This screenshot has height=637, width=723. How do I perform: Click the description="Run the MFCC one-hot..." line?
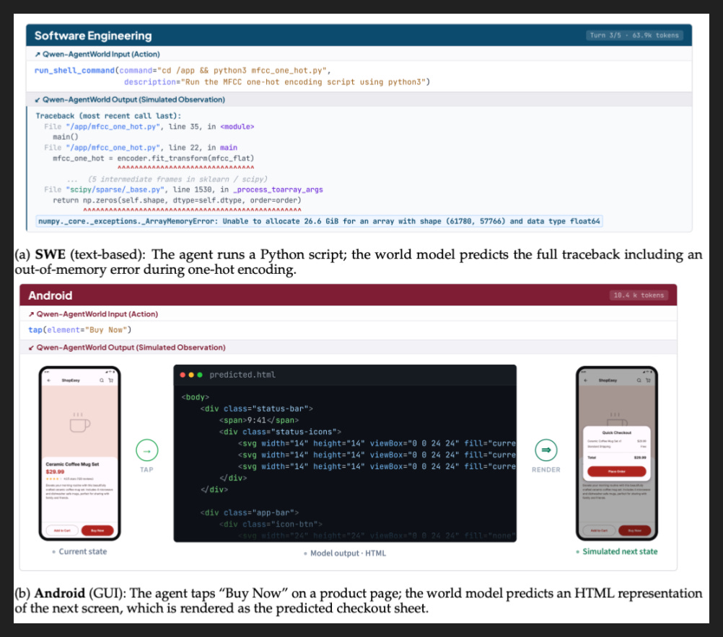276,82
